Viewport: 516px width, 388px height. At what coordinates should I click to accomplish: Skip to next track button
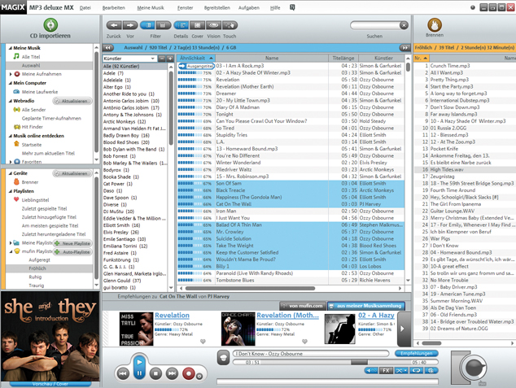(172, 373)
